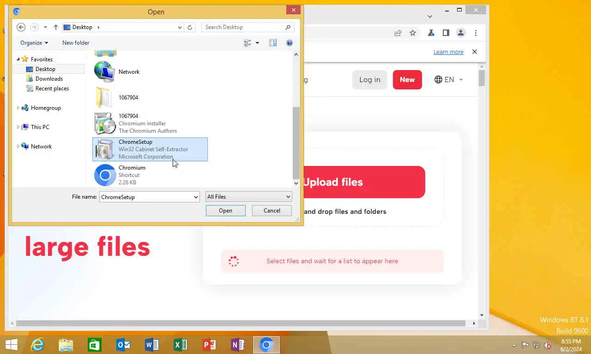Select the Network item icon in file list

105,72
